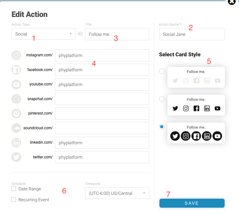239x215 pixels.
Task: Click the Instagram icon beside instagram.com/
Action: coord(16,55)
